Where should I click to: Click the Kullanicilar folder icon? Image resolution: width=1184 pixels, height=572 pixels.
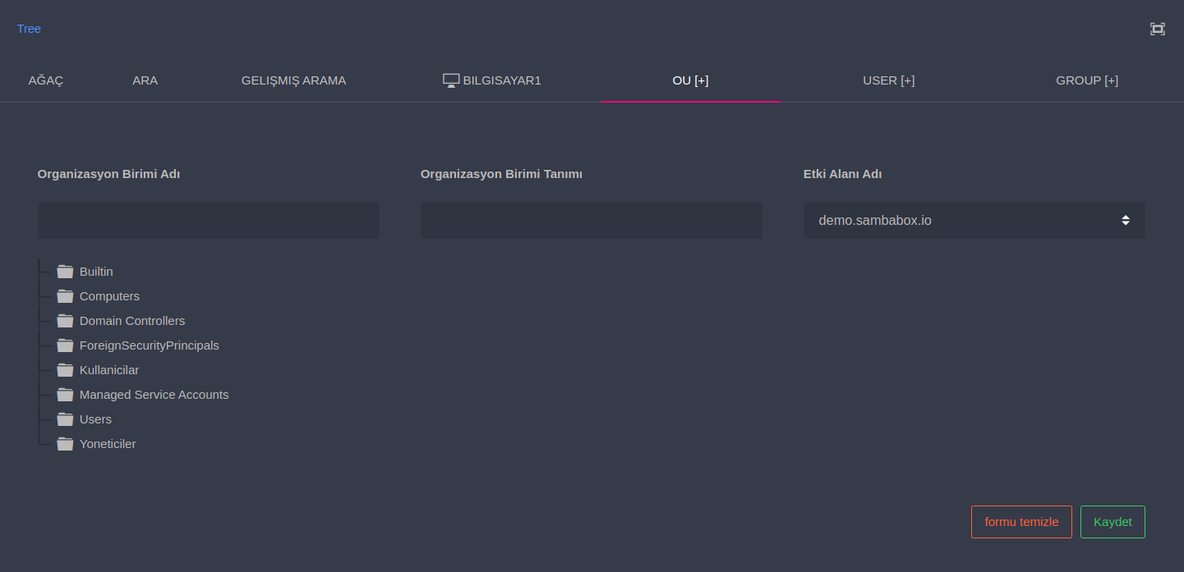tap(65, 370)
